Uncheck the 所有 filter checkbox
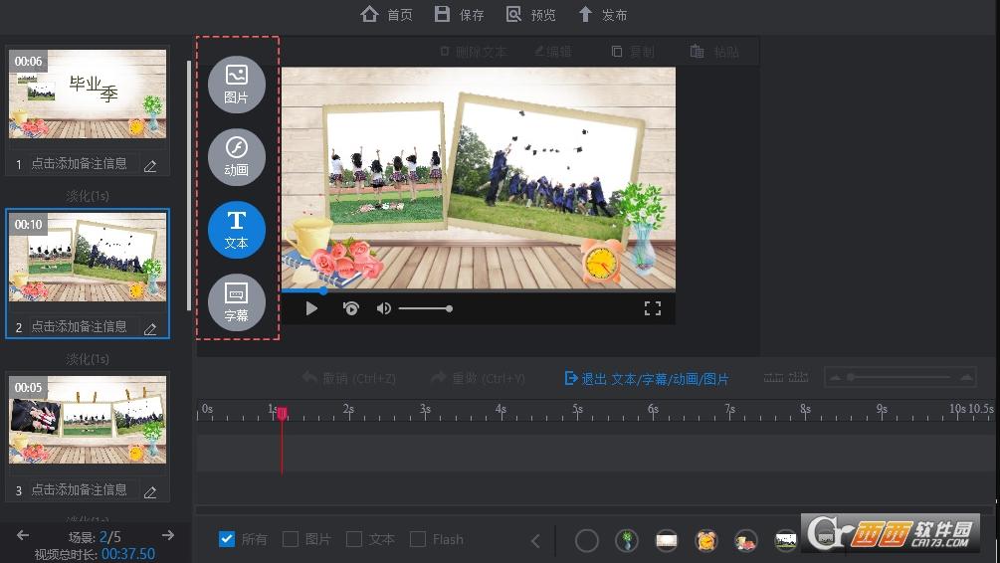 [227, 539]
